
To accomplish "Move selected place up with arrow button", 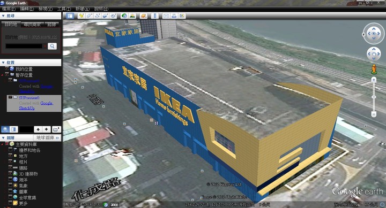I will tap(38, 129).
